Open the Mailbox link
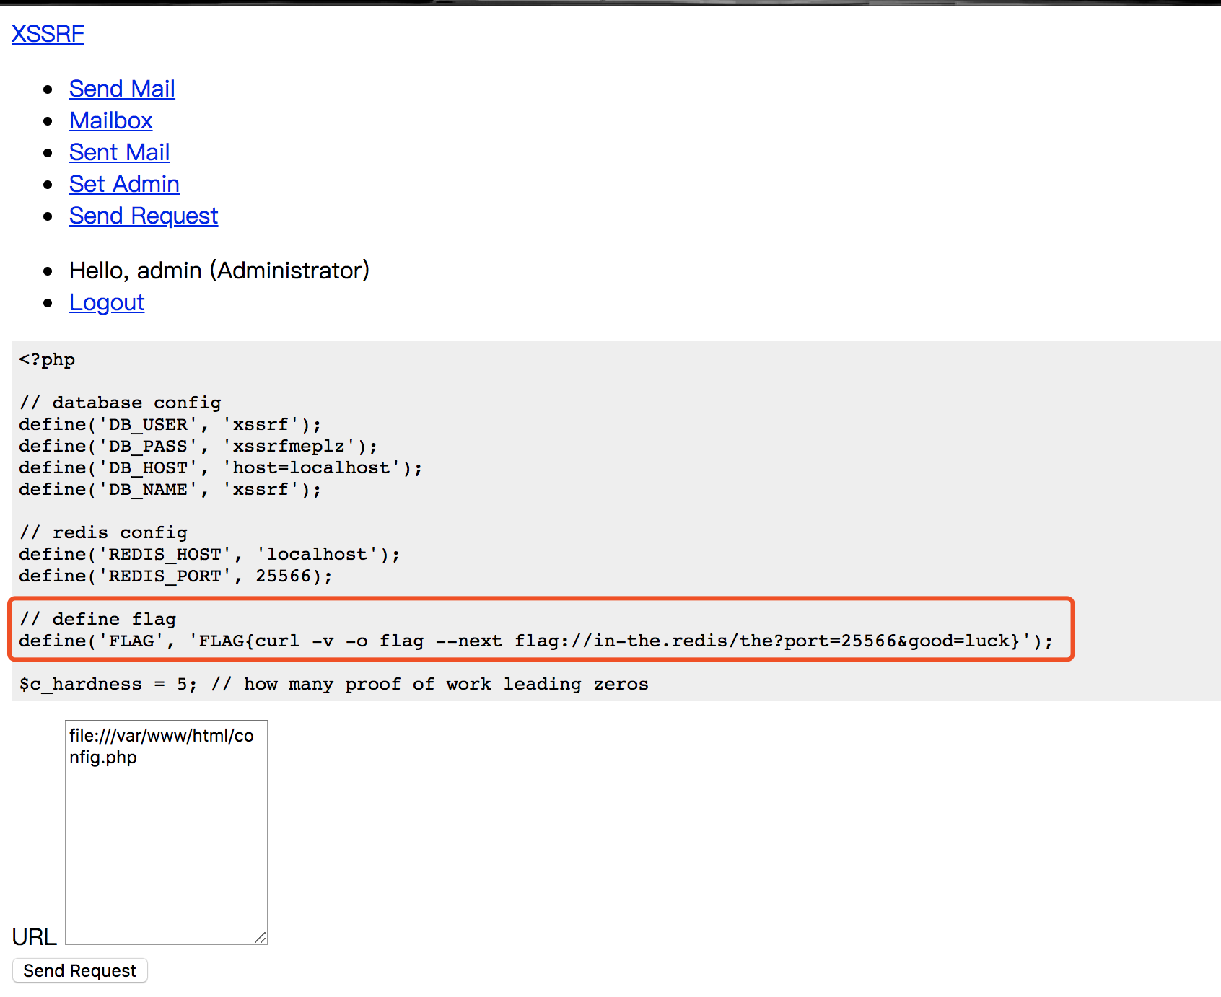Image resolution: width=1221 pixels, height=997 pixels. pyautogui.click(x=110, y=120)
